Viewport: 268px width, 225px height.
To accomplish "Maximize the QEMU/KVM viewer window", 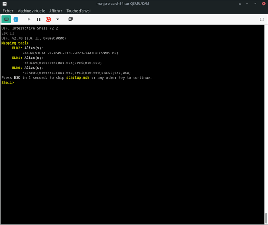I will [255, 4].
